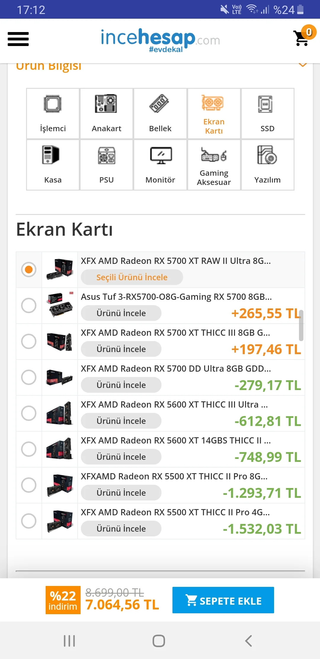Tap XFX RX 5600 XT 14GBS thumbnail
320x659 pixels.
click(60, 449)
